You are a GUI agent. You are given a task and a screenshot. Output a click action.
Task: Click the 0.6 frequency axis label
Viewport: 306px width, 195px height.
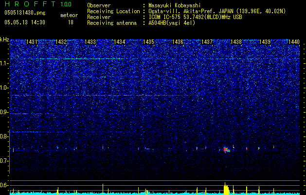coord(4,185)
